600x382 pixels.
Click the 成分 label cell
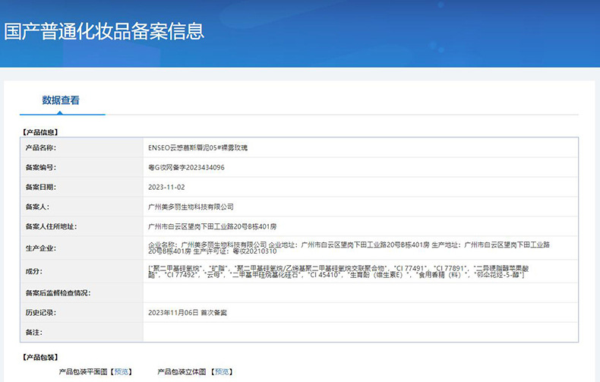coord(82,271)
